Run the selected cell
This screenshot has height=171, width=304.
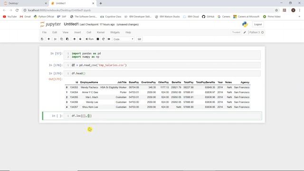(x=90, y=39)
